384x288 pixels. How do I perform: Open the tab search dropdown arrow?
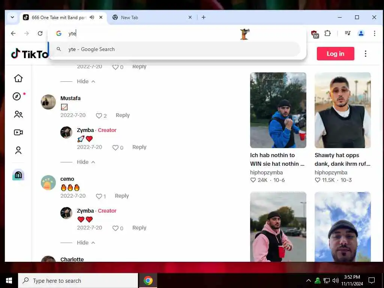coord(12,17)
